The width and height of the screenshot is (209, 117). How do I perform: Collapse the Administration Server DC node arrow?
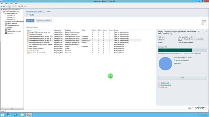(x=2, y=12)
